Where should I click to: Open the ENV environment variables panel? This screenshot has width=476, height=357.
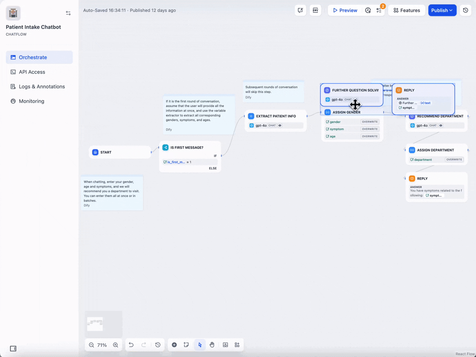pyautogui.click(x=315, y=10)
